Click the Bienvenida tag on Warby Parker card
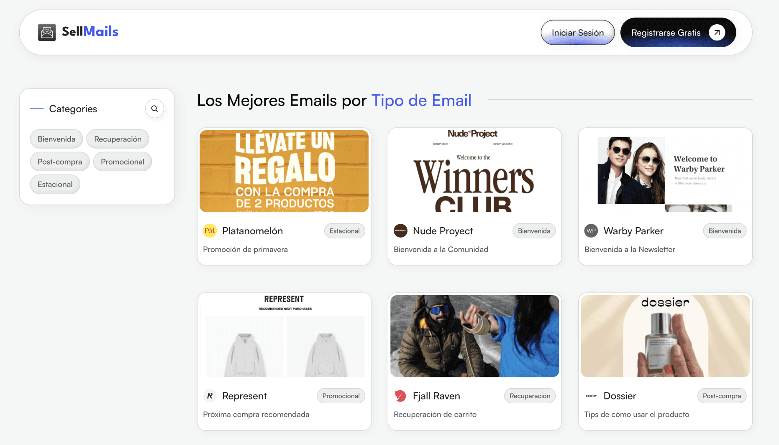 tap(725, 231)
